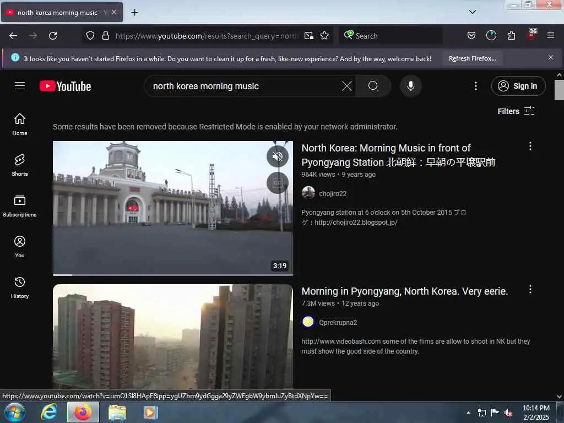Click the magnifying glass search button
This screenshot has width=564, height=423.
(373, 86)
